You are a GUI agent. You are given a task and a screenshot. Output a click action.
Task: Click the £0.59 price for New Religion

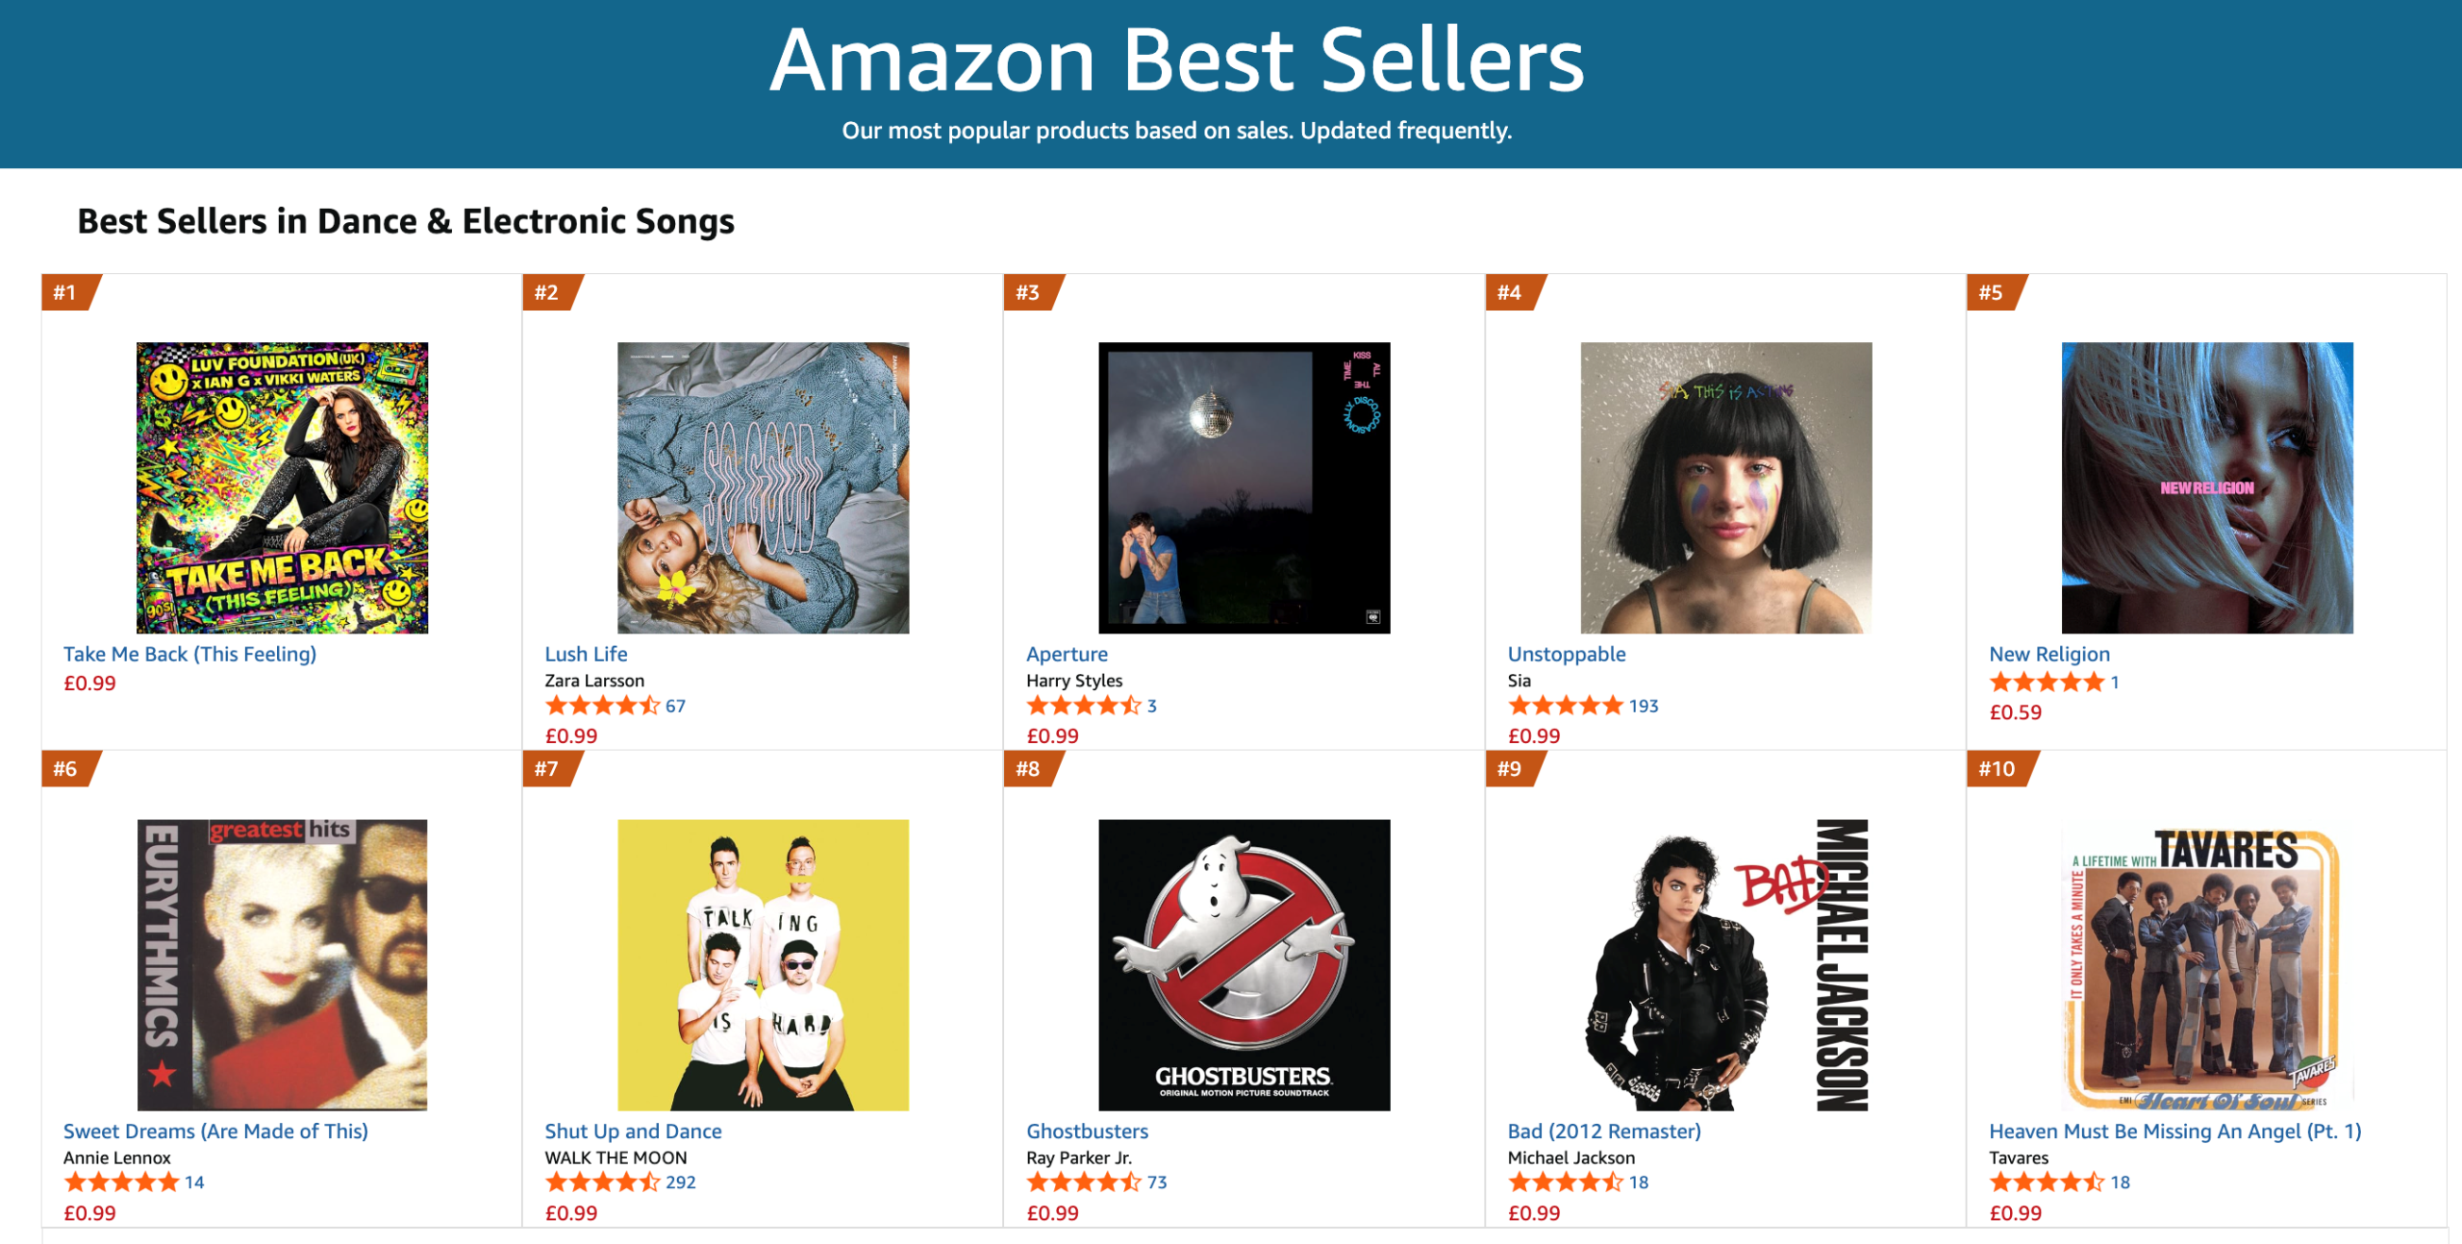tap(2015, 712)
